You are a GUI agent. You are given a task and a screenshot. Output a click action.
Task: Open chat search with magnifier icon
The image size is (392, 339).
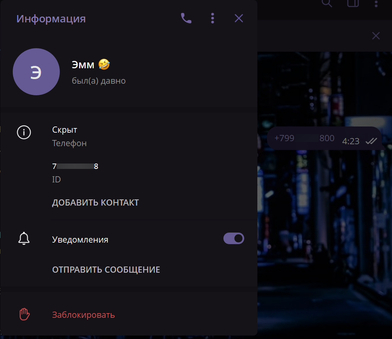(x=327, y=3)
